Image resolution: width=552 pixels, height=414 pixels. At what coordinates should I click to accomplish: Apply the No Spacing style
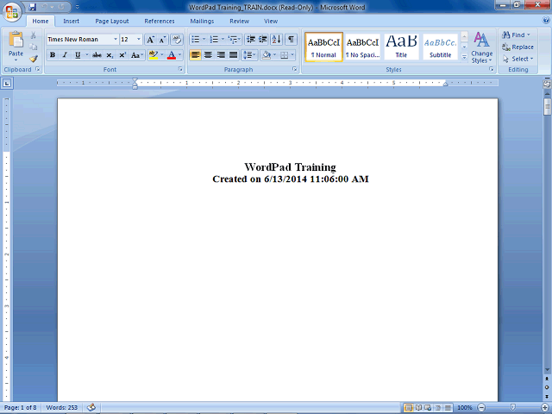pyautogui.click(x=362, y=47)
